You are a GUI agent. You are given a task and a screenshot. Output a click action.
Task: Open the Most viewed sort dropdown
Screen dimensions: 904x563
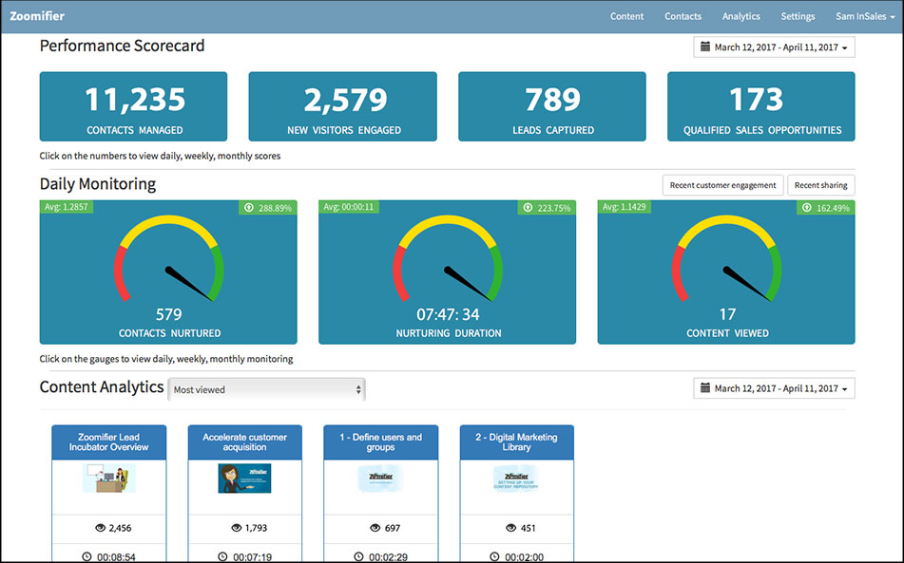coord(266,389)
